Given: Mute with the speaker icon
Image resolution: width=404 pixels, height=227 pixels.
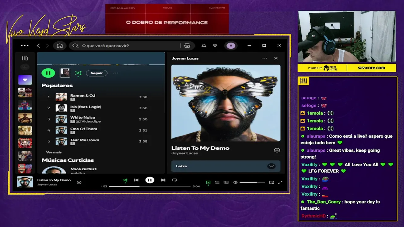Looking at the screenshot, I should [235, 182].
